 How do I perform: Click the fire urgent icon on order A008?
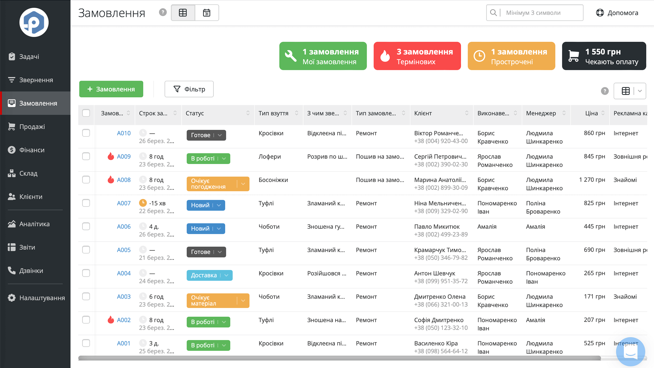[111, 179]
